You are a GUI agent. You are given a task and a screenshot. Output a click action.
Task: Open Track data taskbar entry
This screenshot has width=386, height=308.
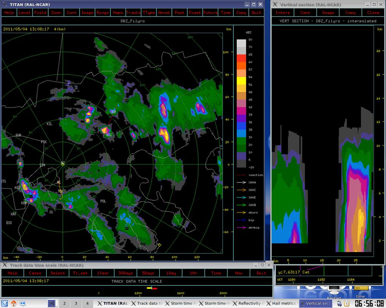point(147,303)
